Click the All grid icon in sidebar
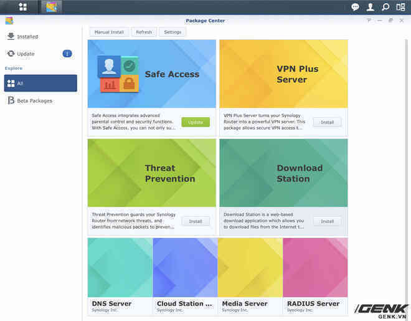 11,84
